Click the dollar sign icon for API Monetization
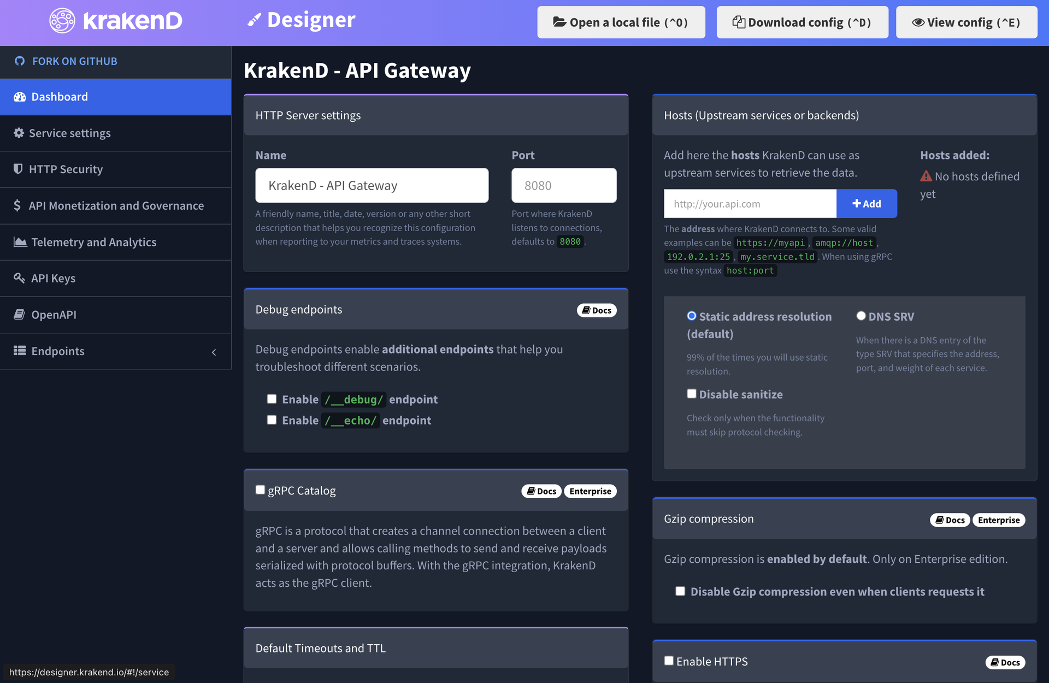 17,205
